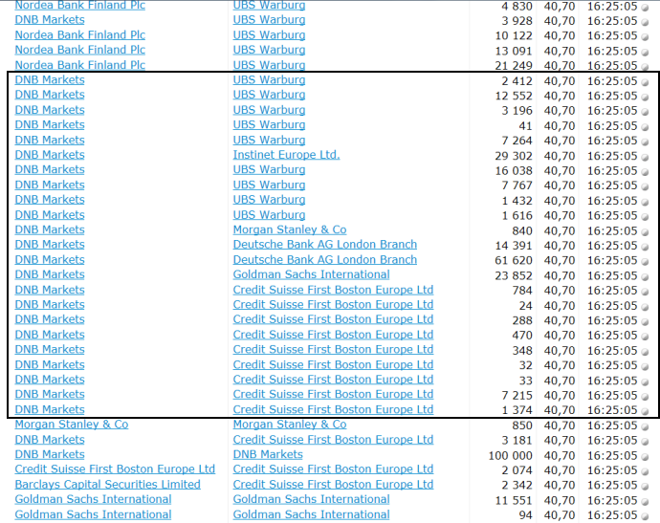Select the gray dot in the 11 551 row
The height and width of the screenshot is (523, 660).
coord(645,502)
